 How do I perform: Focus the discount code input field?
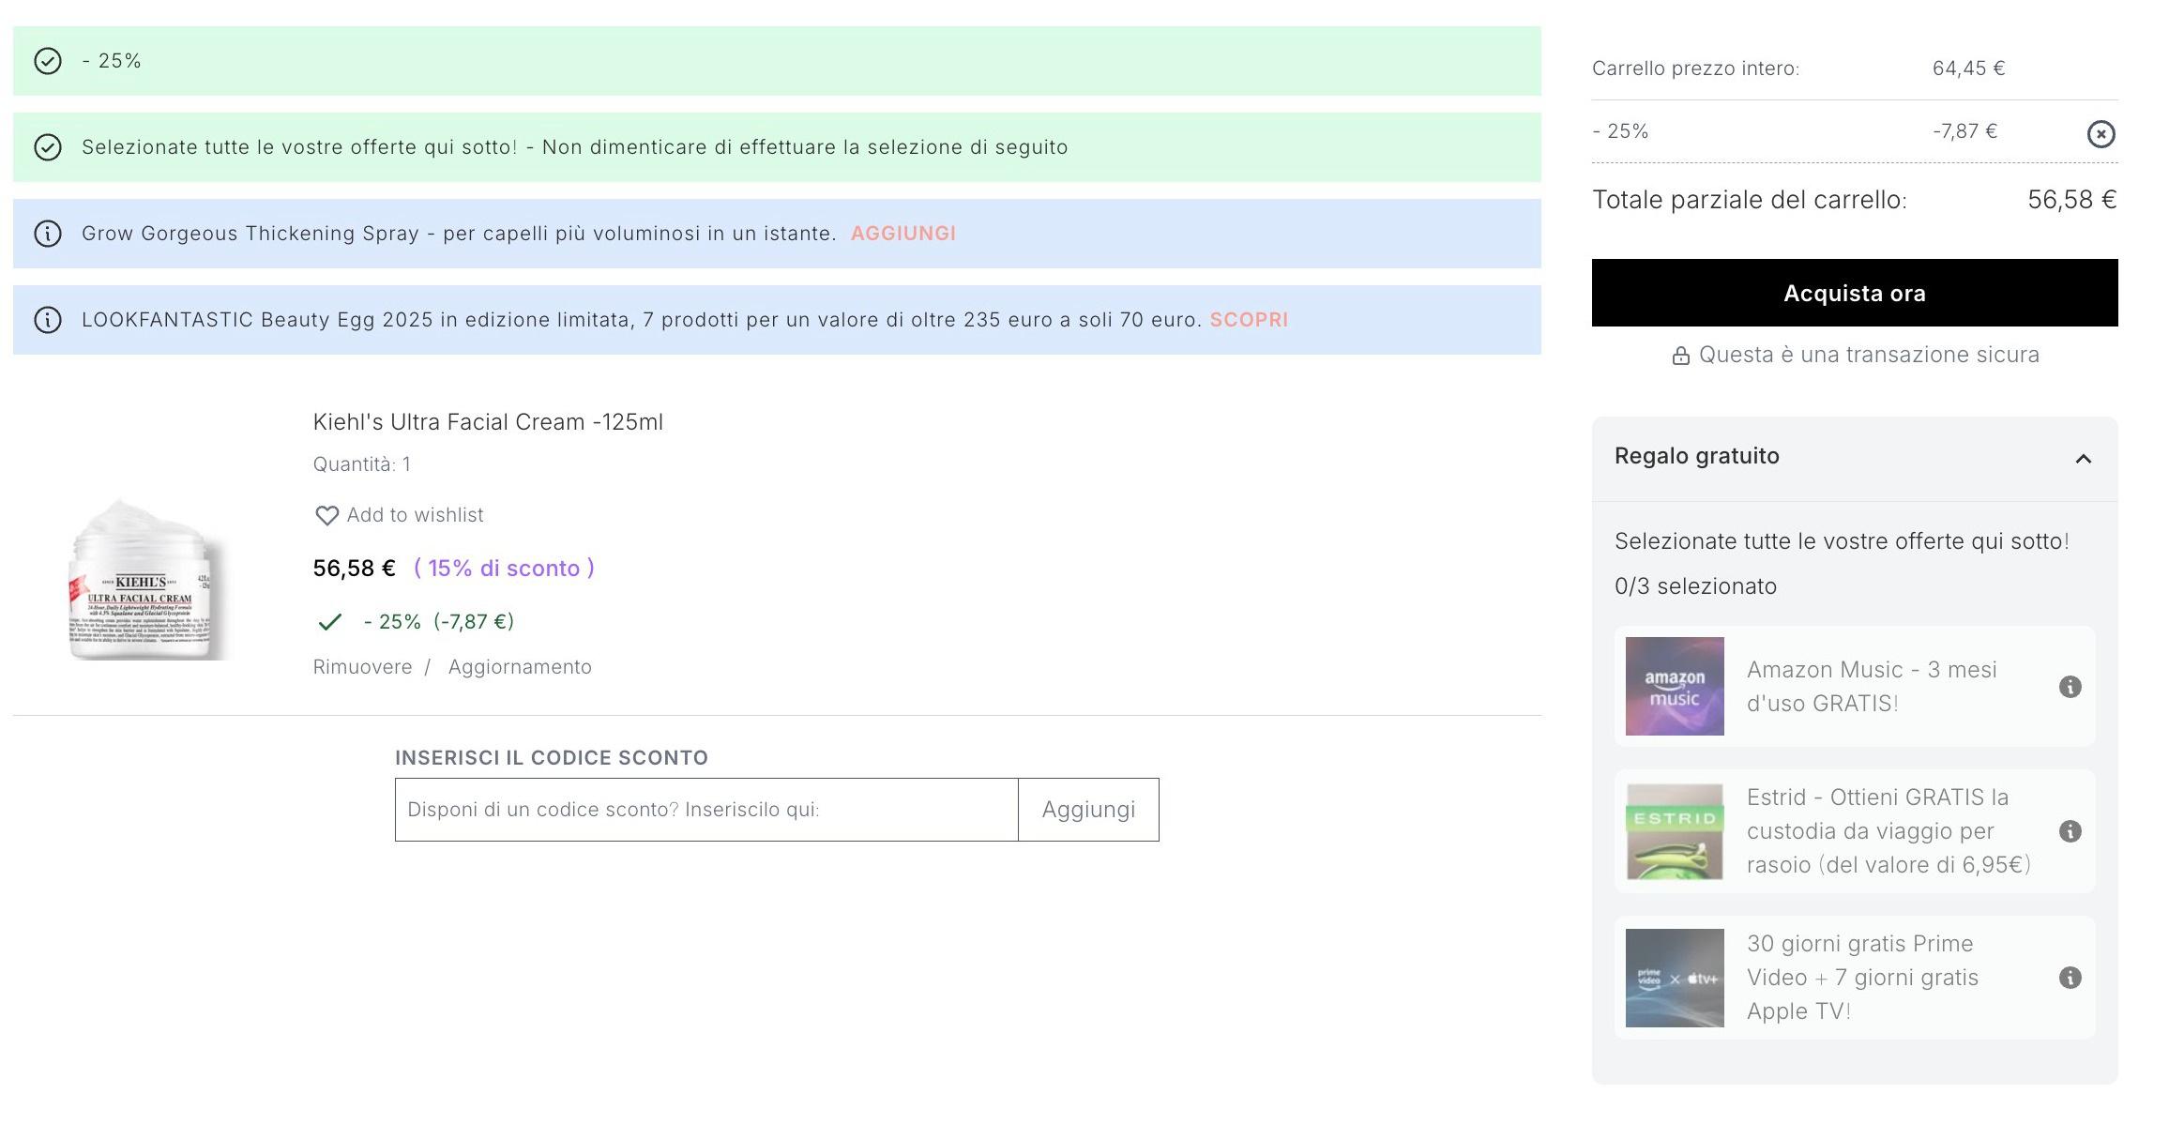(x=706, y=810)
